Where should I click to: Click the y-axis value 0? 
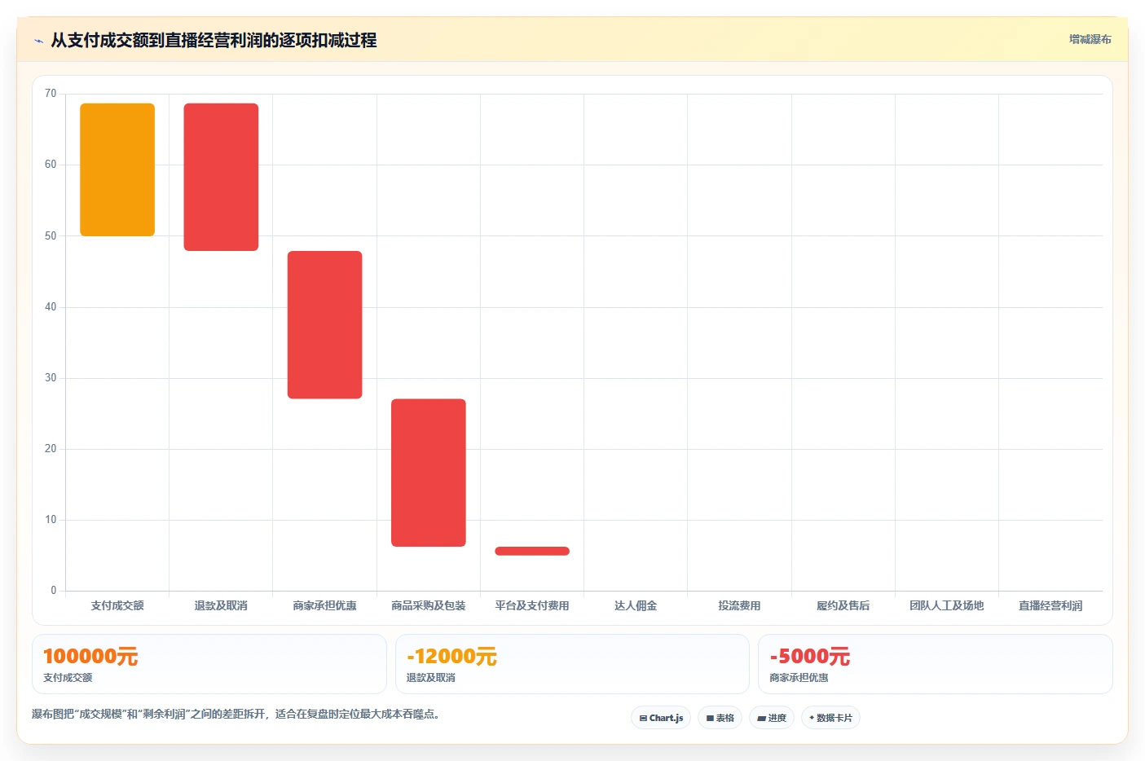pyautogui.click(x=54, y=591)
